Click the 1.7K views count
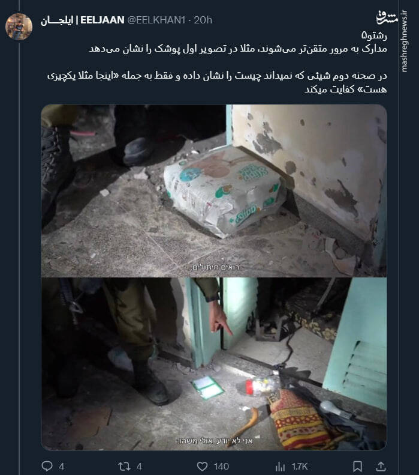 tap(300, 467)
